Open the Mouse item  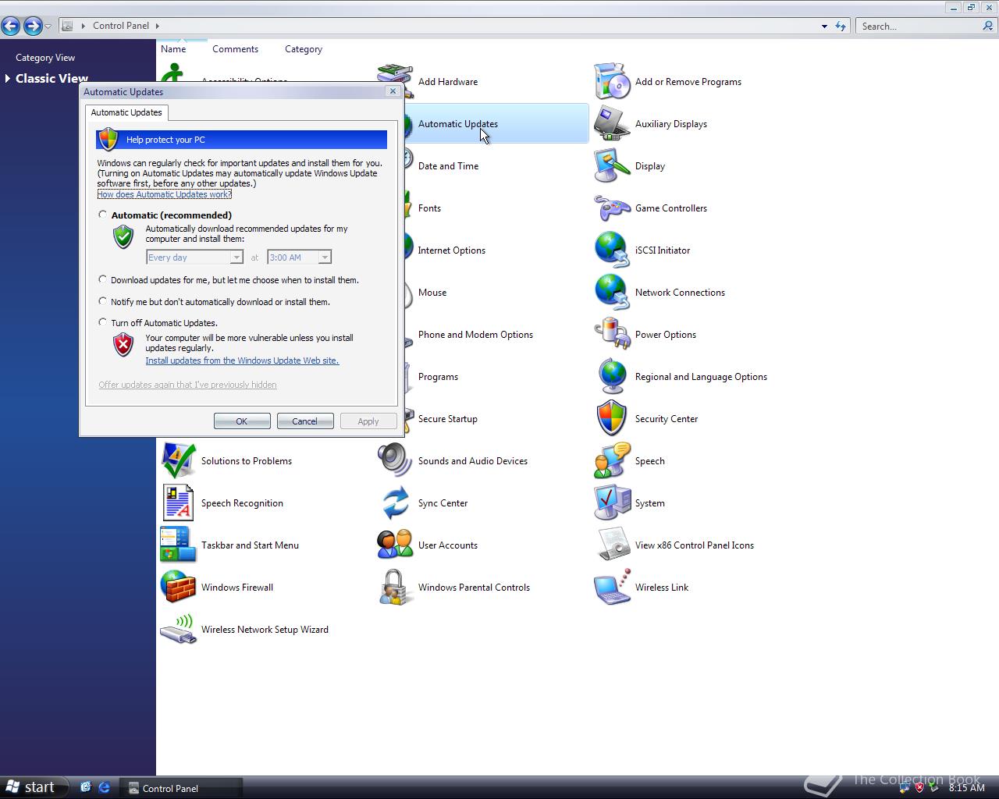(432, 293)
